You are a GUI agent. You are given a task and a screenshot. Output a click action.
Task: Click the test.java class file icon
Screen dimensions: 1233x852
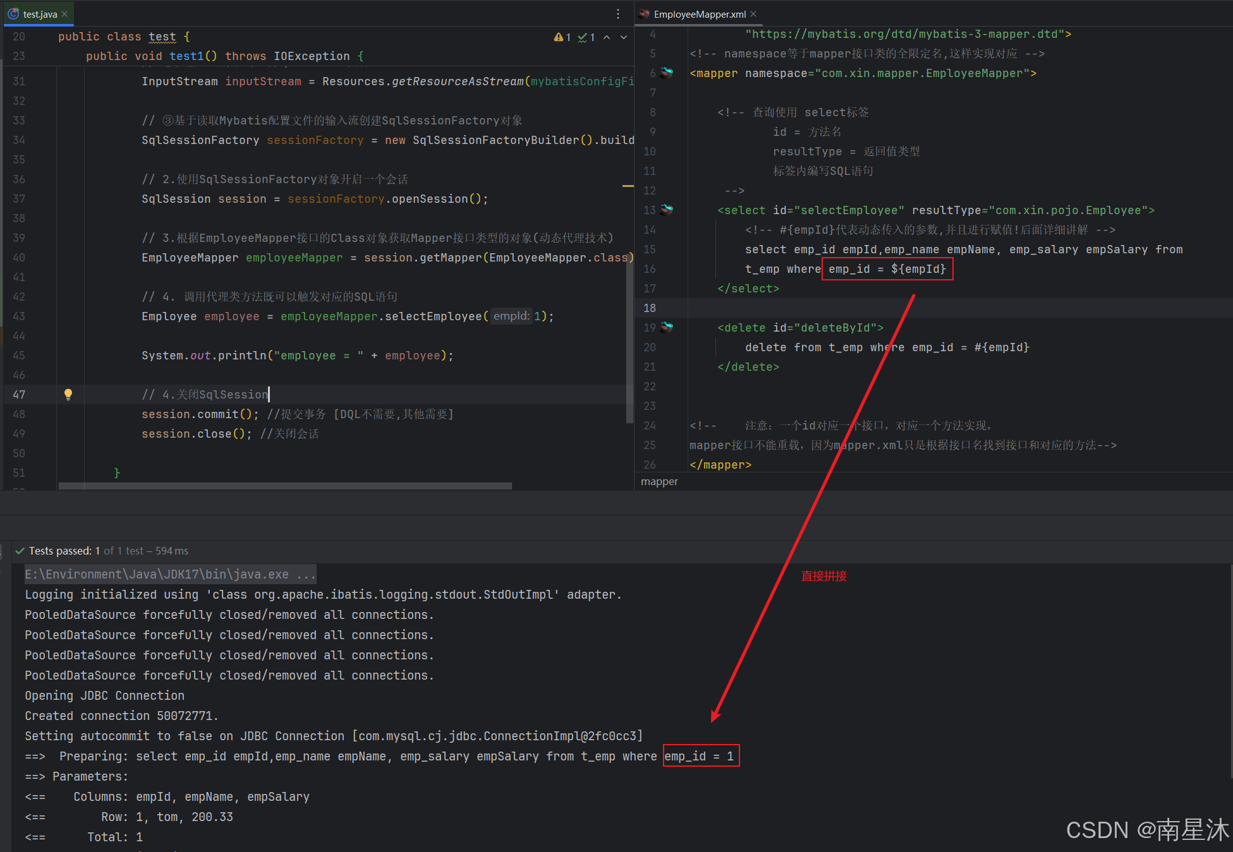[x=13, y=14]
